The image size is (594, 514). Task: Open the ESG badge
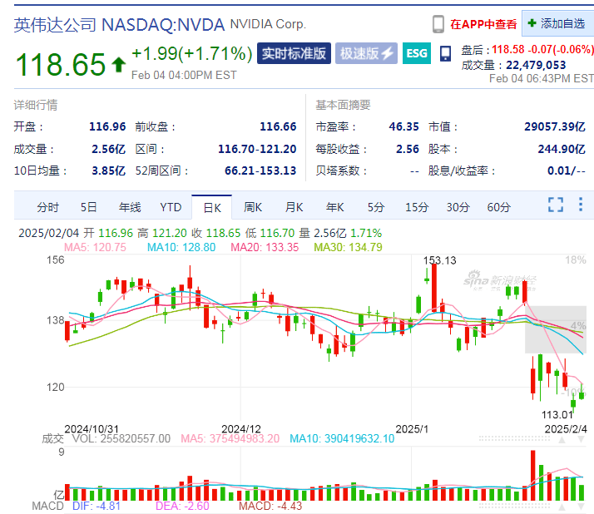(x=416, y=54)
